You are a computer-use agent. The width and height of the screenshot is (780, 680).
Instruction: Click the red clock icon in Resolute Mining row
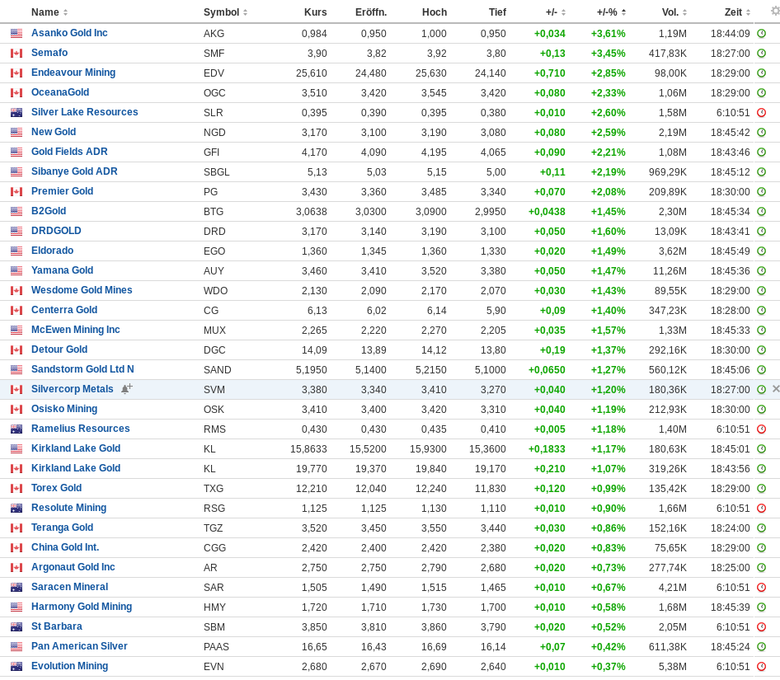coord(761,509)
